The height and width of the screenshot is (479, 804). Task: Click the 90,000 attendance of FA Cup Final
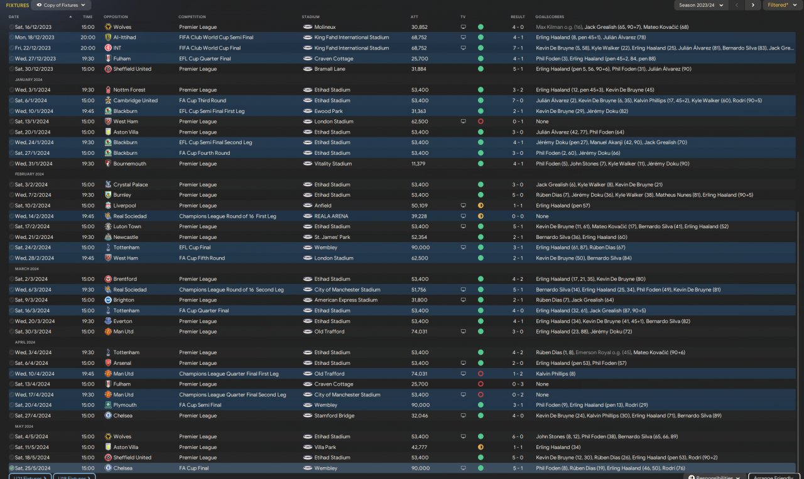tap(419, 468)
